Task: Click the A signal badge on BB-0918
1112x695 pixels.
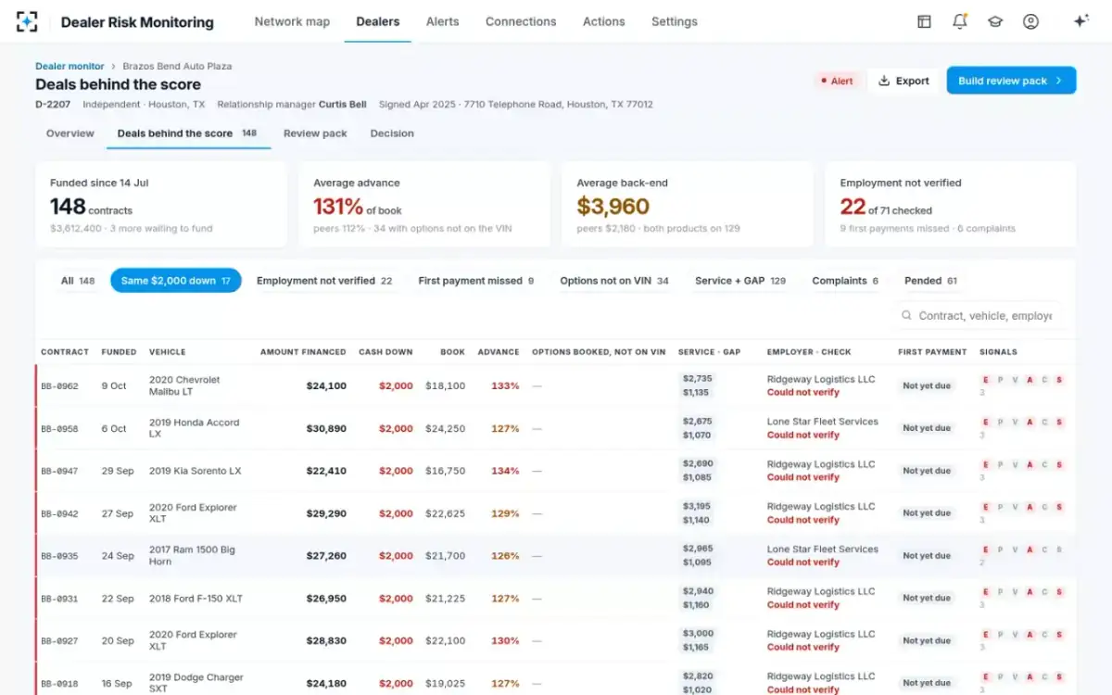Action: tap(1030, 677)
